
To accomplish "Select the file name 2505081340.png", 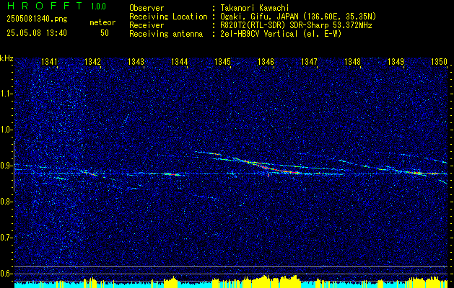I will [37, 19].
